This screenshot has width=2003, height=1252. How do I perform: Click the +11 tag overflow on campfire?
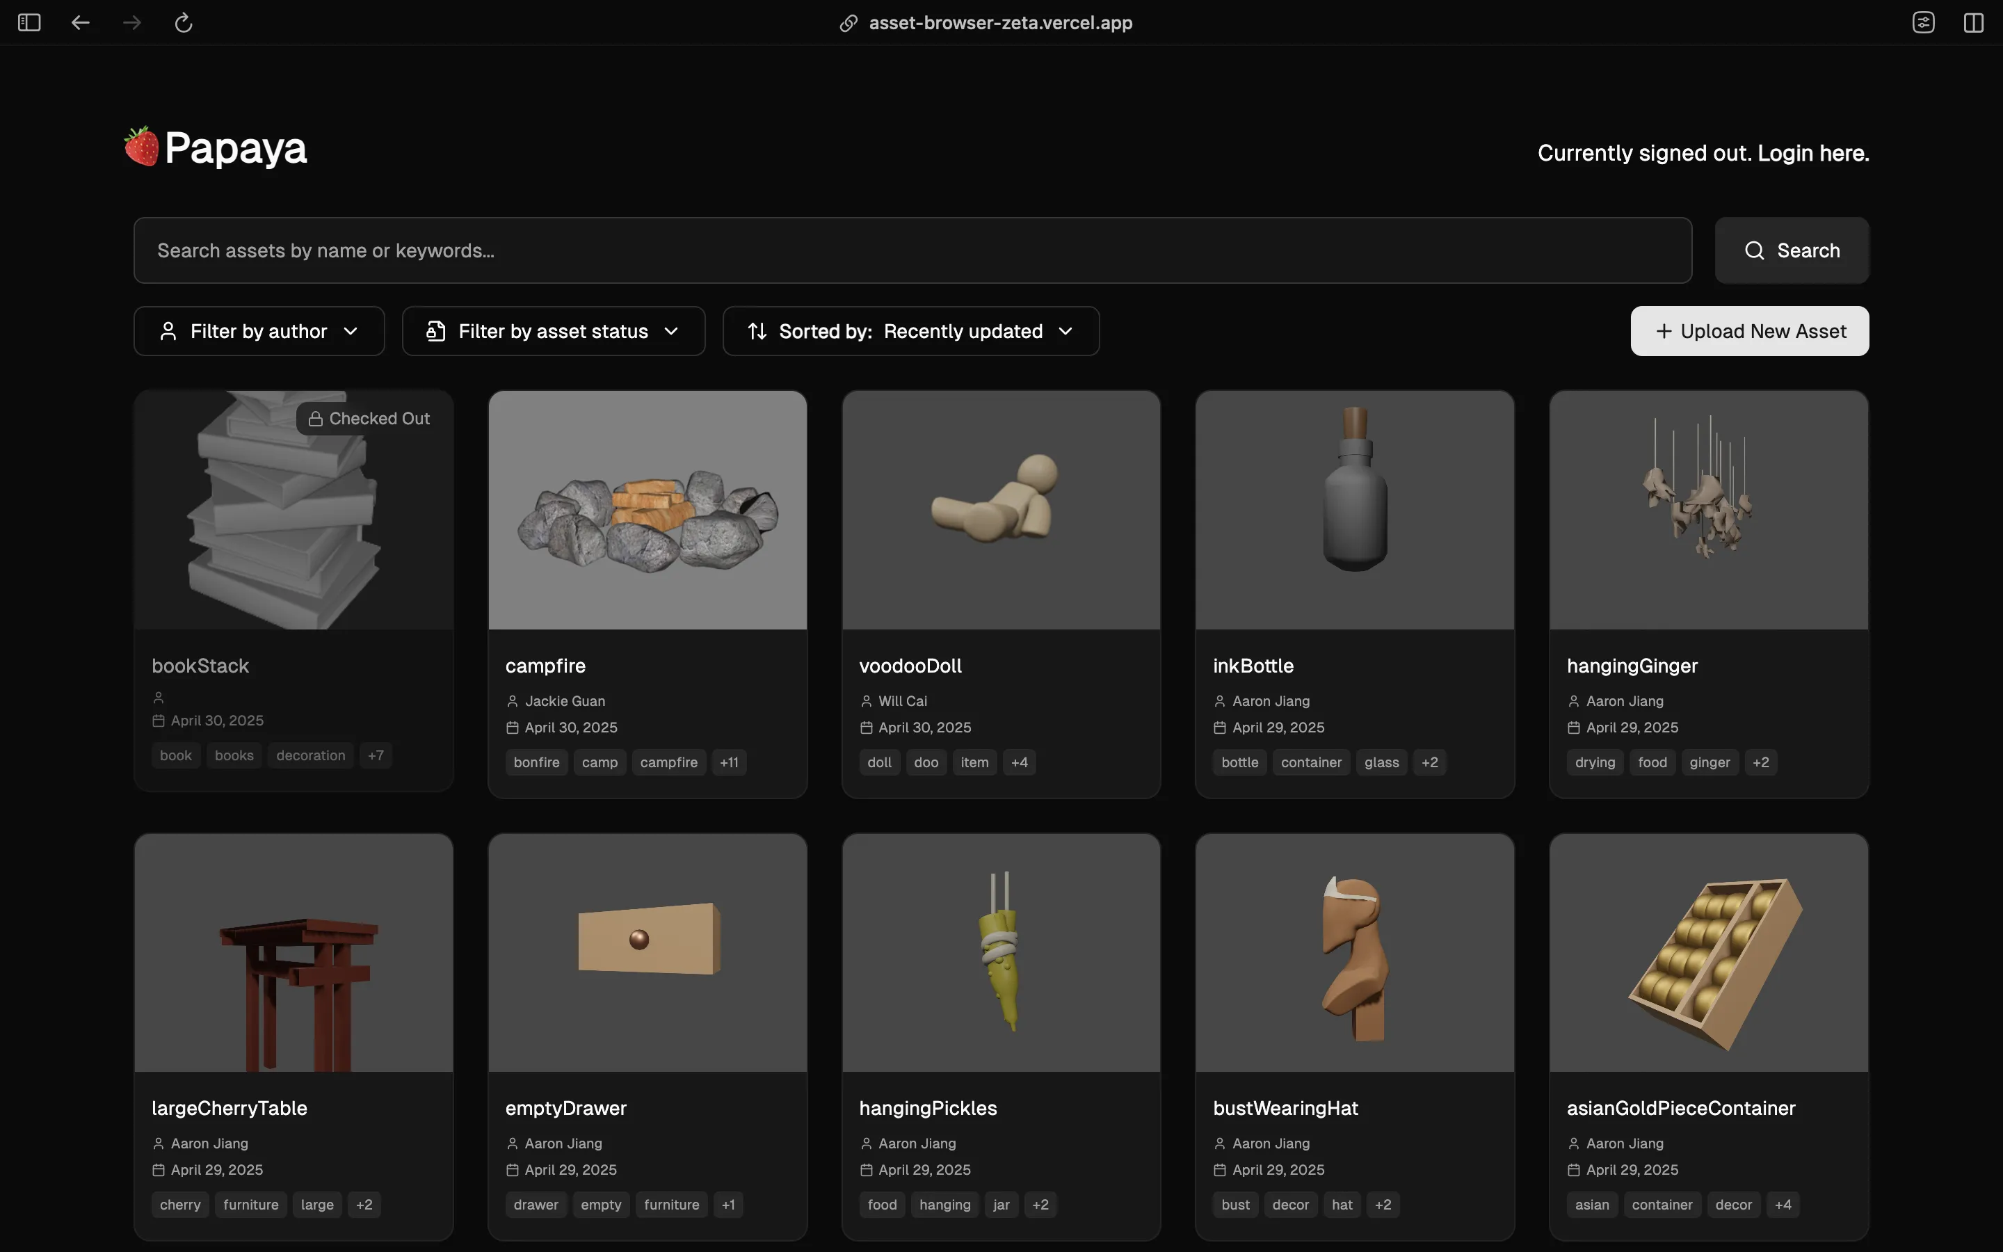[728, 762]
